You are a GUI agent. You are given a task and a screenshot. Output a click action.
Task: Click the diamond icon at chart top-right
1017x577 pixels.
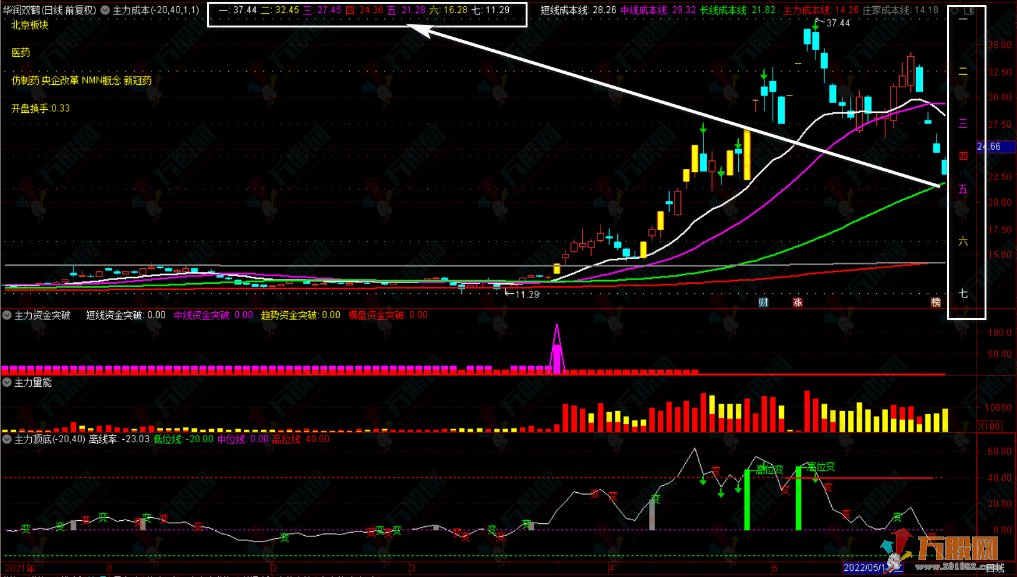point(955,11)
